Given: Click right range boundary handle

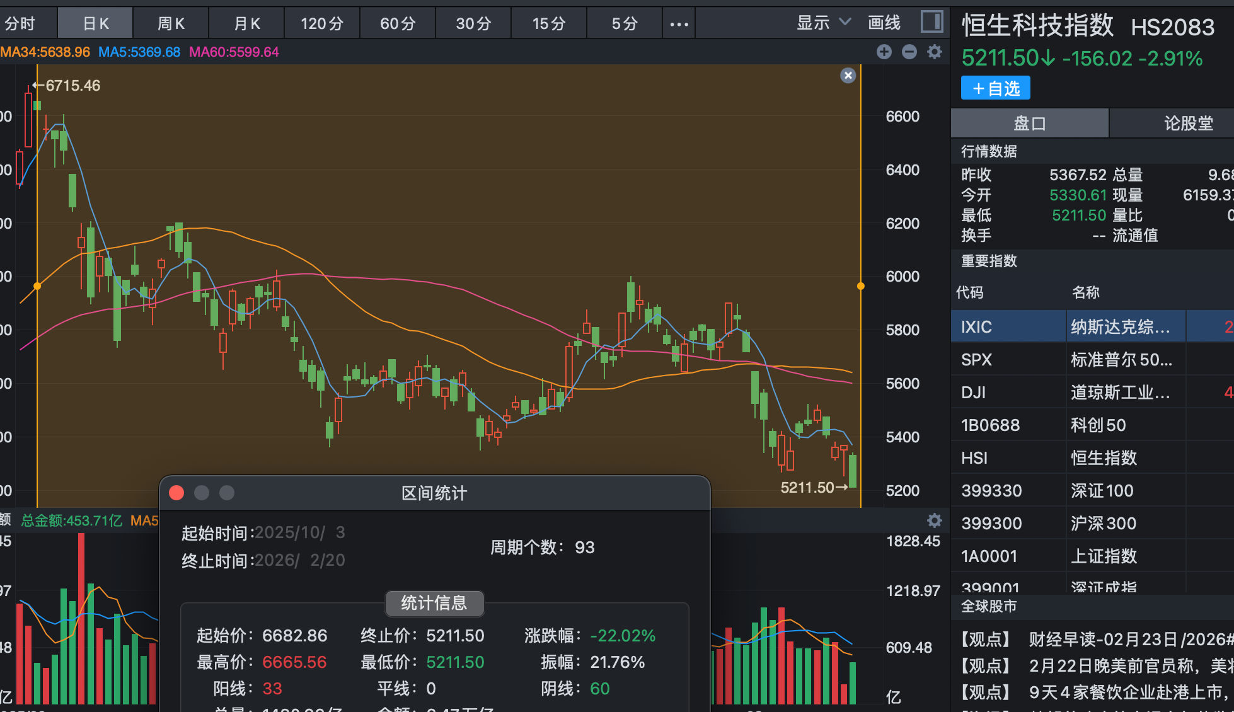Looking at the screenshot, I should click(x=861, y=286).
